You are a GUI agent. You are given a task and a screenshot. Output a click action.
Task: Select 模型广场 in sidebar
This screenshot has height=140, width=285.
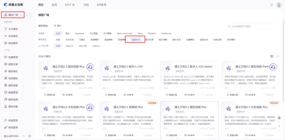pos(13,15)
